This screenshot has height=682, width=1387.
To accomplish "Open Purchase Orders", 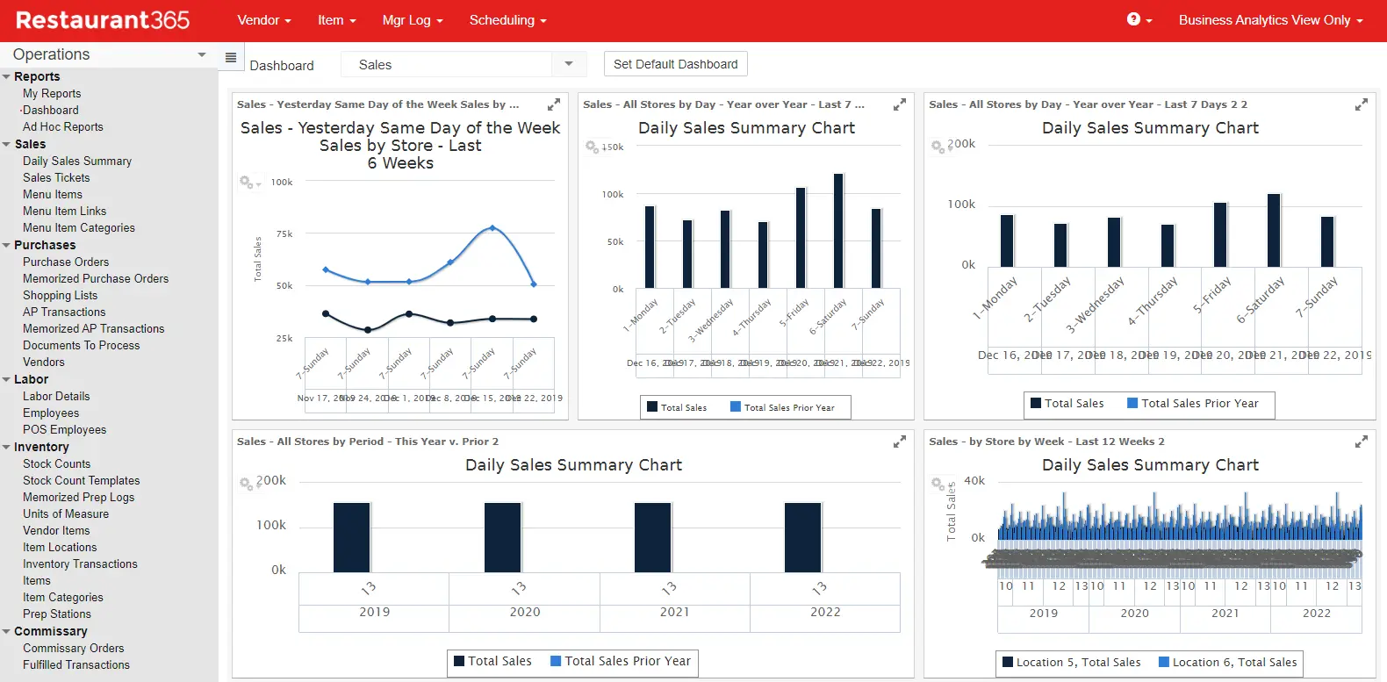I will 66,262.
